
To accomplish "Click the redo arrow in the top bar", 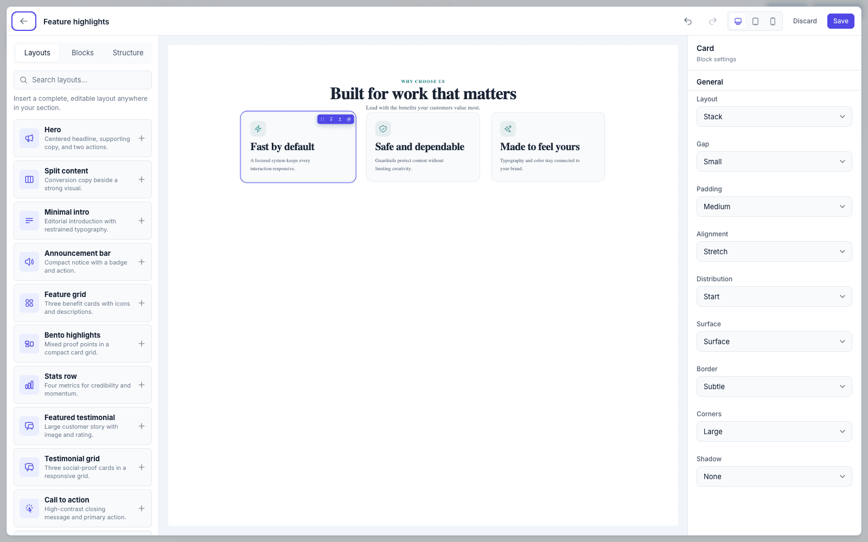I will [x=713, y=21].
